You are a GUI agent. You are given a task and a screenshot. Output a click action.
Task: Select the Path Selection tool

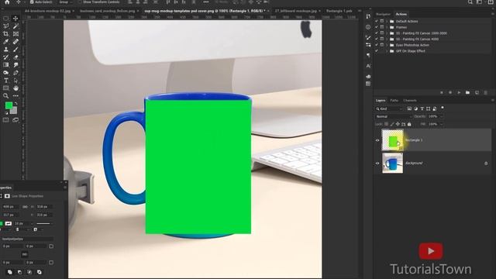[x=15, y=81]
